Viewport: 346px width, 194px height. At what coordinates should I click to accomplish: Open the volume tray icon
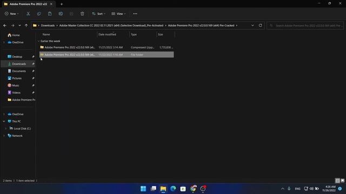pos(311,189)
